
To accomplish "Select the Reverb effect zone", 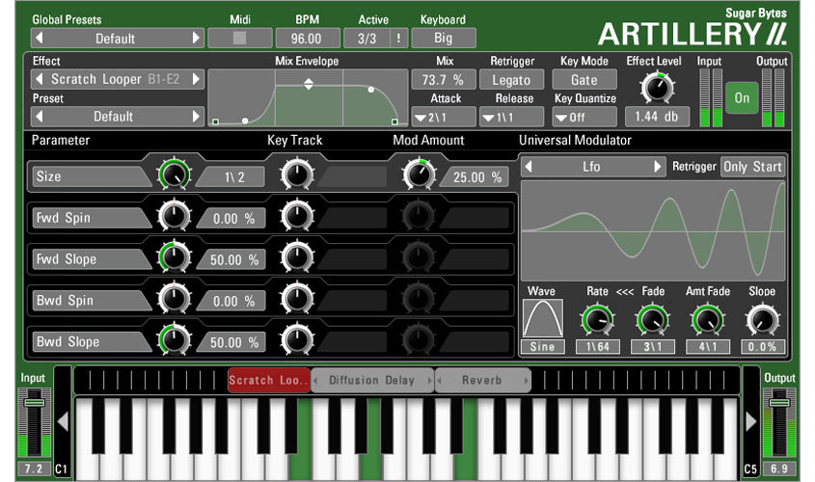I will (x=482, y=381).
